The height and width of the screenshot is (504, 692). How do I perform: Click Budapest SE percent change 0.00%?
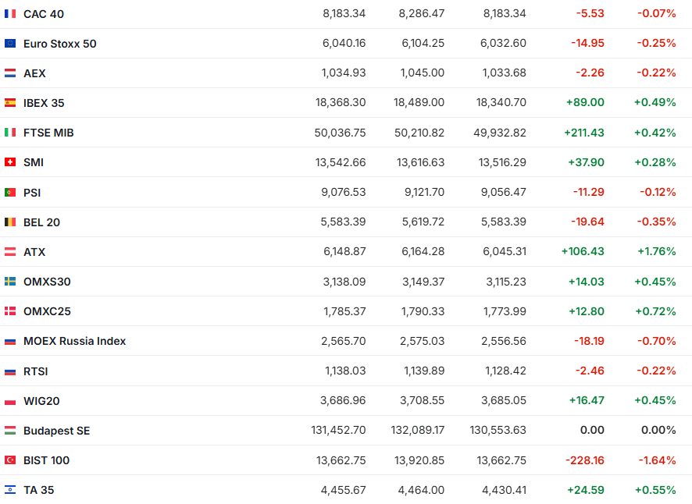(x=658, y=430)
